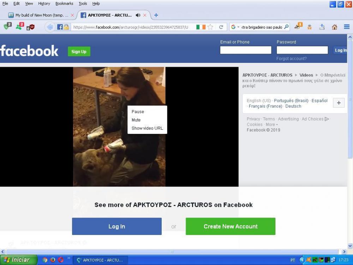
Task: Open the View menu
Action: click(29, 4)
